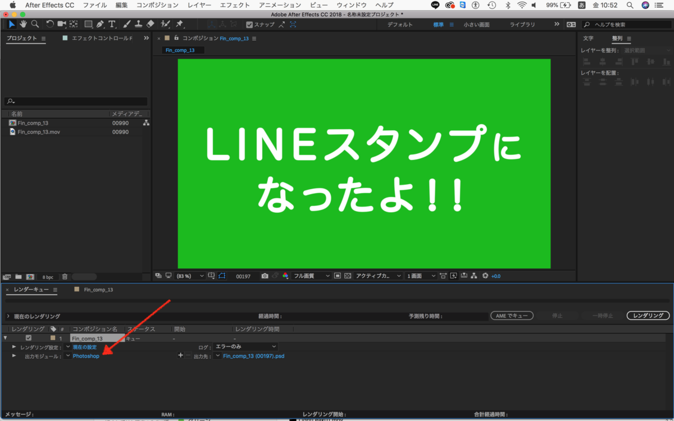This screenshot has width=674, height=421.
Task: Select the Roto Brush tool
Action: (165, 24)
